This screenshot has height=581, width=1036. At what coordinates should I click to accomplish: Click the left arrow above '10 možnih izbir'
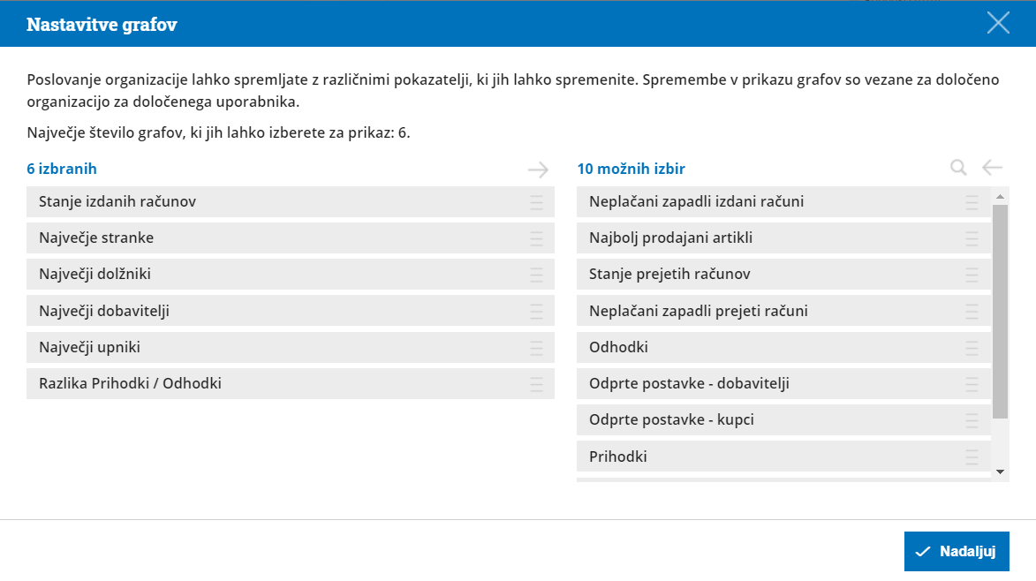tap(992, 168)
